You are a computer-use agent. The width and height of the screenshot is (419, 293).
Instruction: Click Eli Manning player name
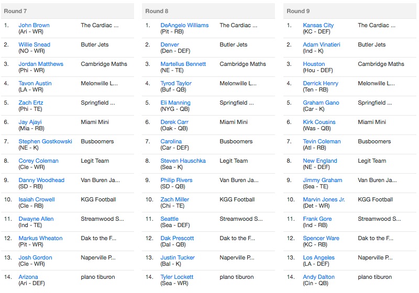tap(175, 103)
